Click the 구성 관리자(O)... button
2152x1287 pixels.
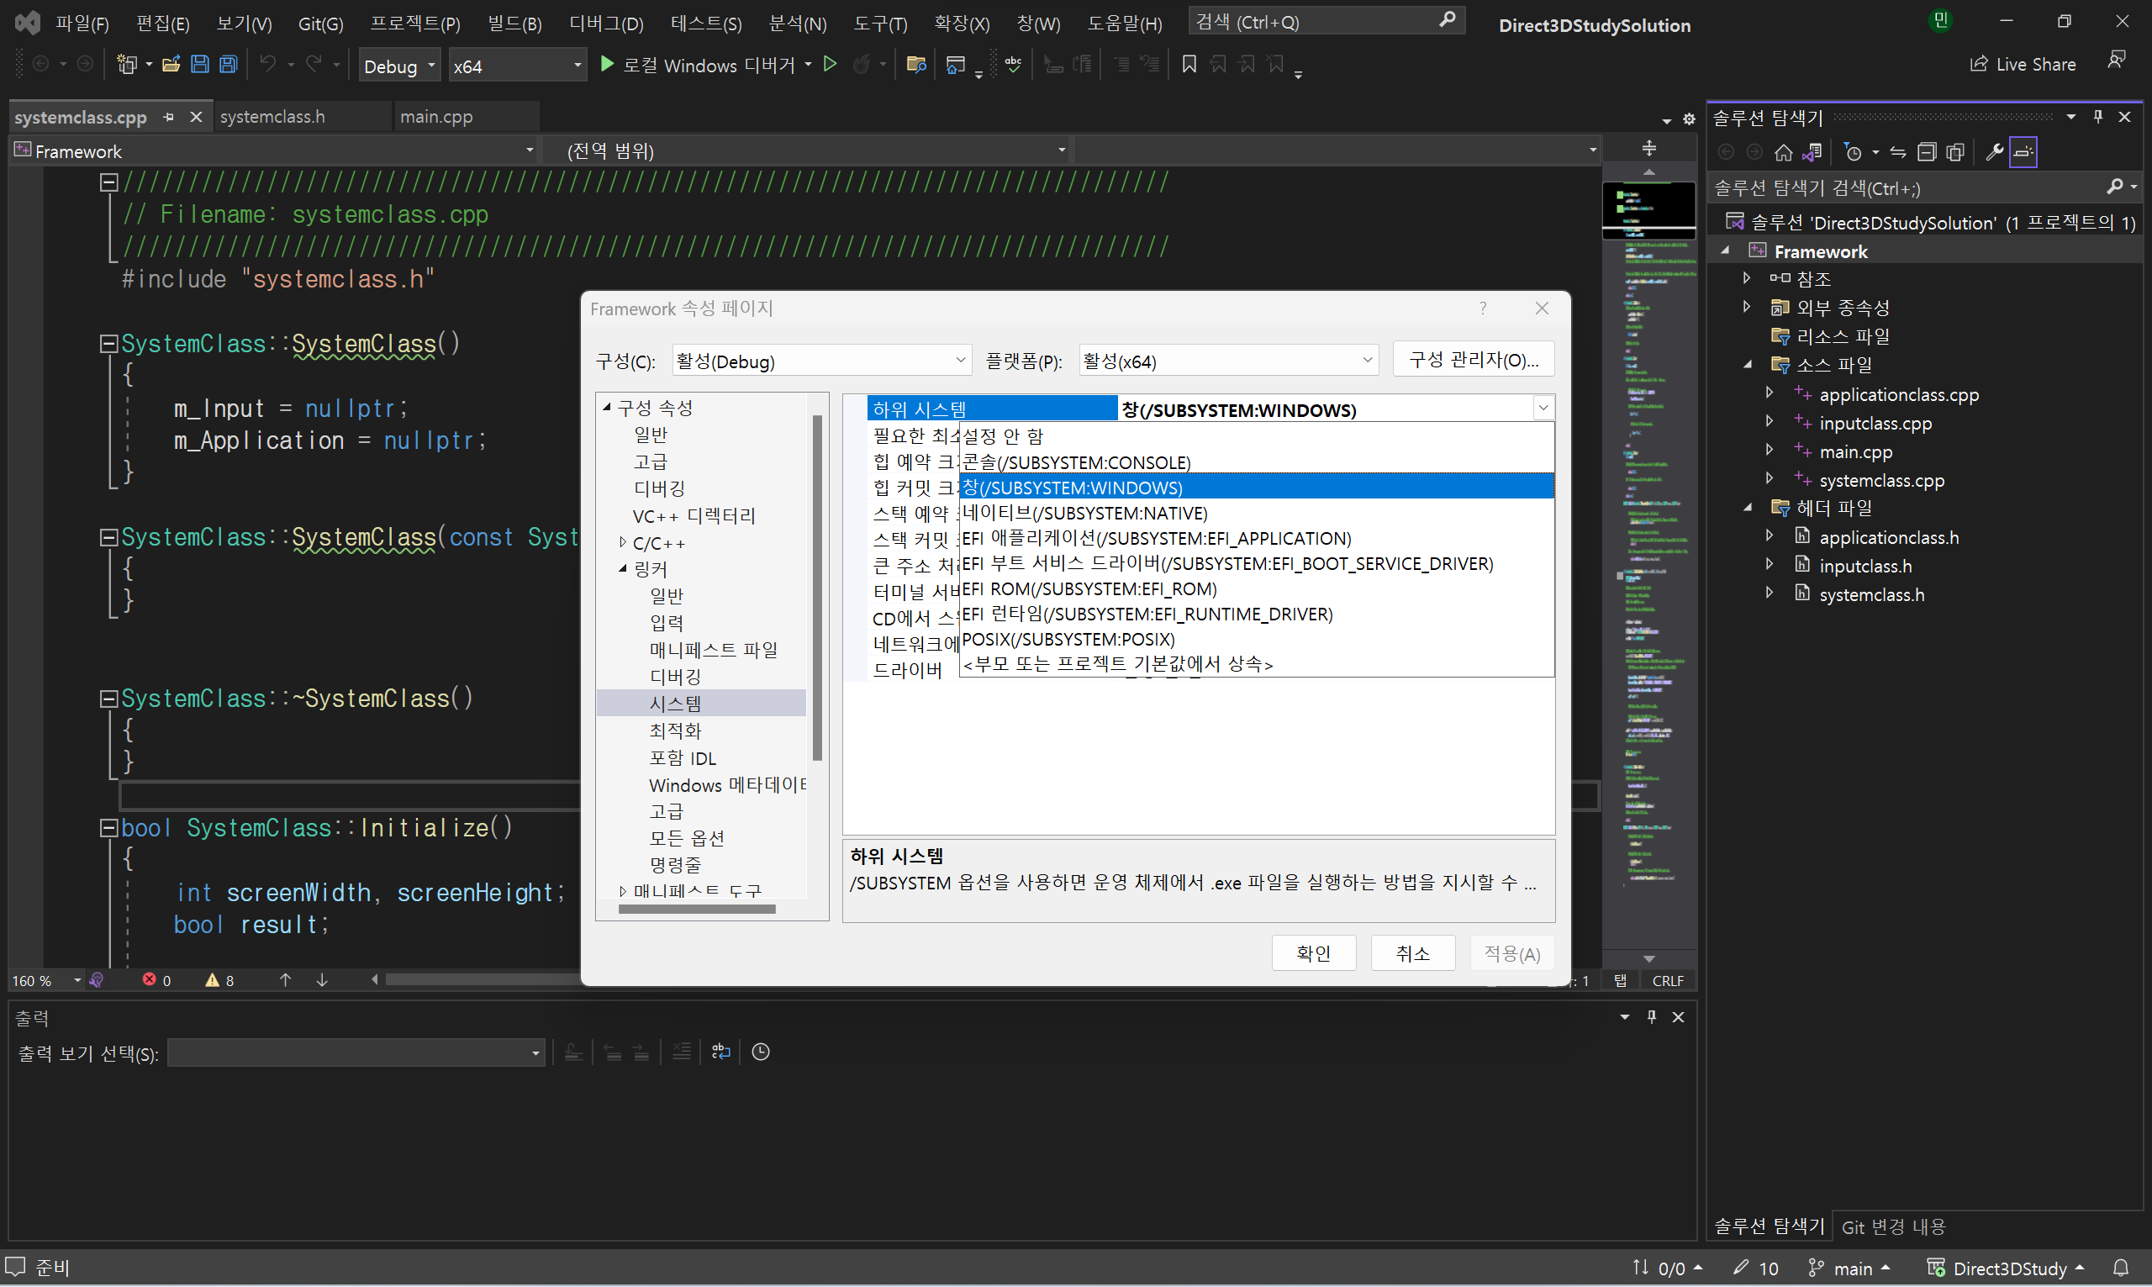[x=1472, y=360]
